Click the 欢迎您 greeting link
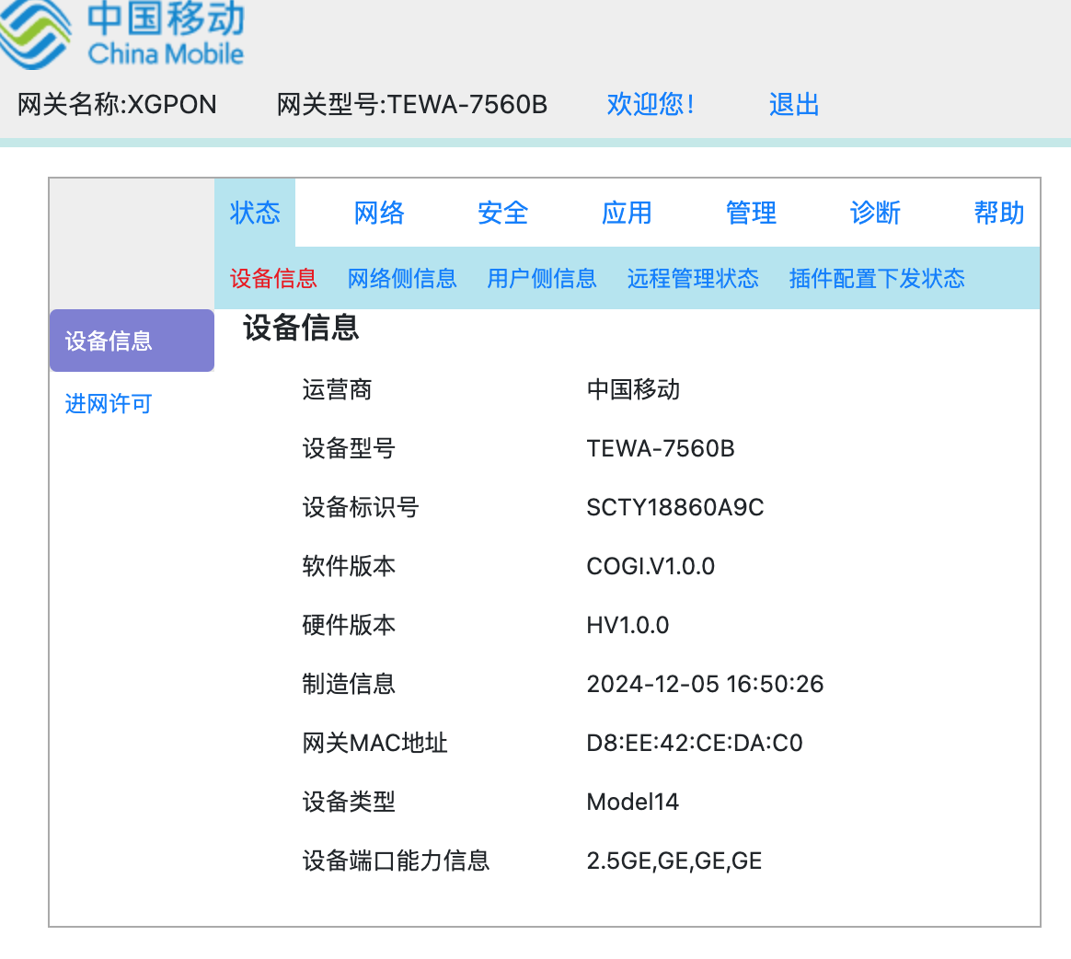 click(651, 105)
